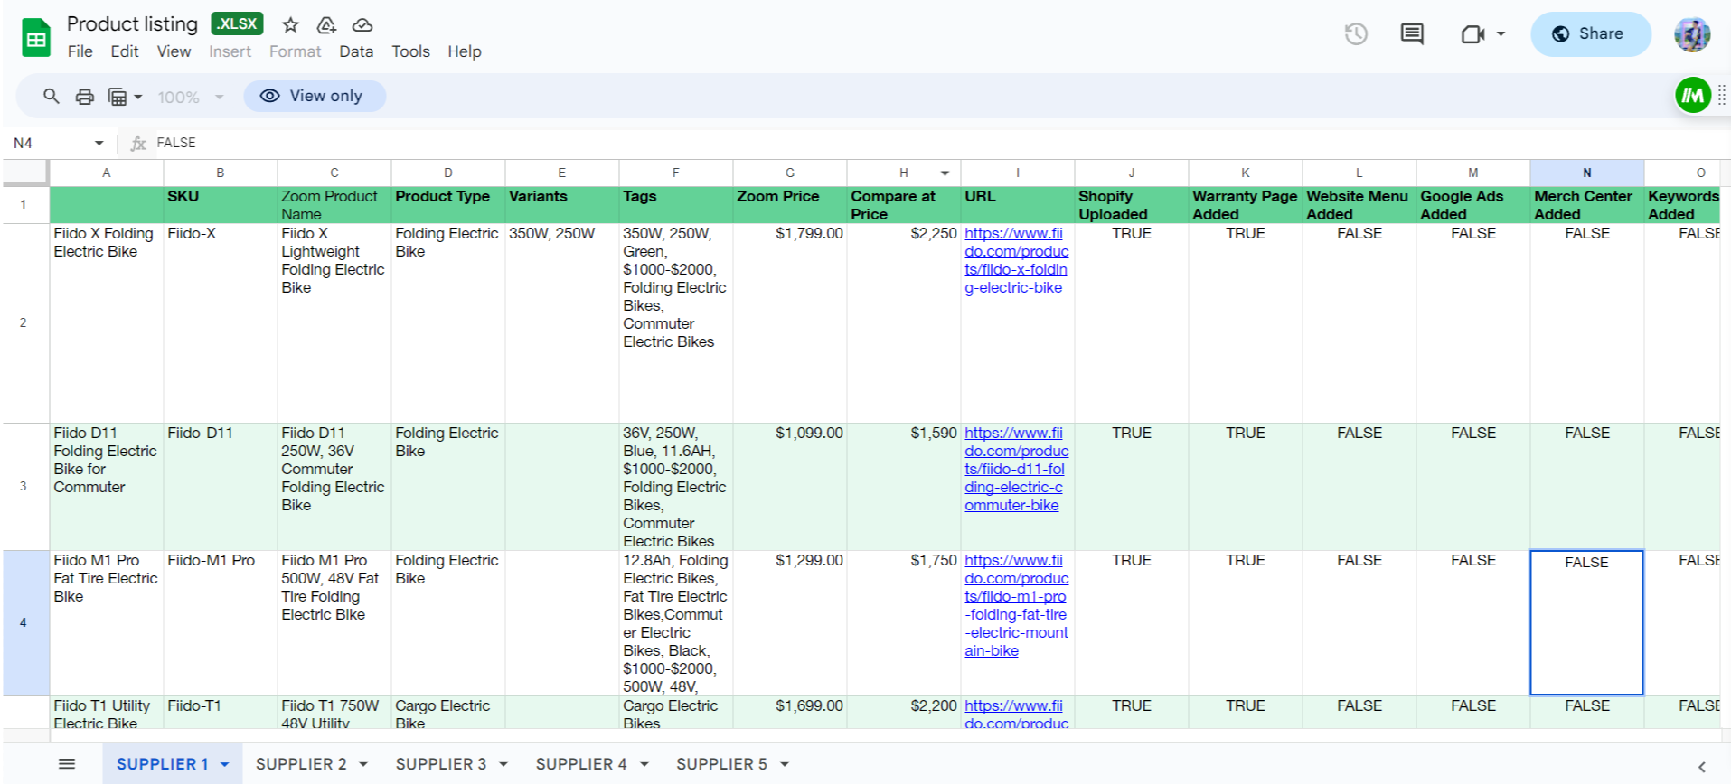This screenshot has height=784, width=1731.
Task: Click the search magnifier icon in toolbar
Action: coord(52,96)
